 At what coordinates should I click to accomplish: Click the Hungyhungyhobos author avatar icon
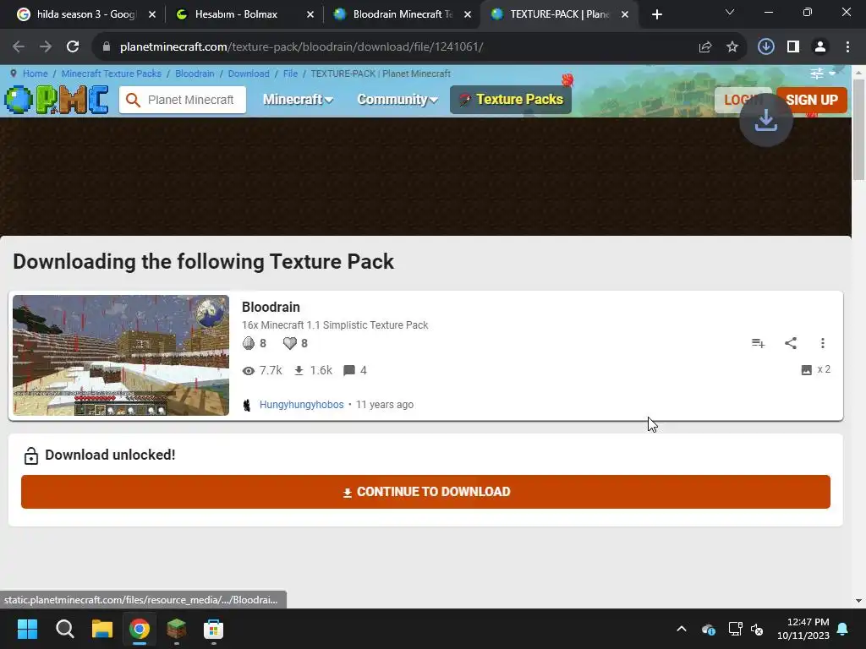[248, 405]
